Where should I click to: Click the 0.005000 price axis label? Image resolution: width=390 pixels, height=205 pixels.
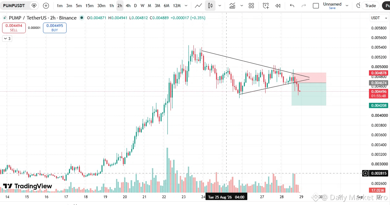pyautogui.click(x=379, y=67)
